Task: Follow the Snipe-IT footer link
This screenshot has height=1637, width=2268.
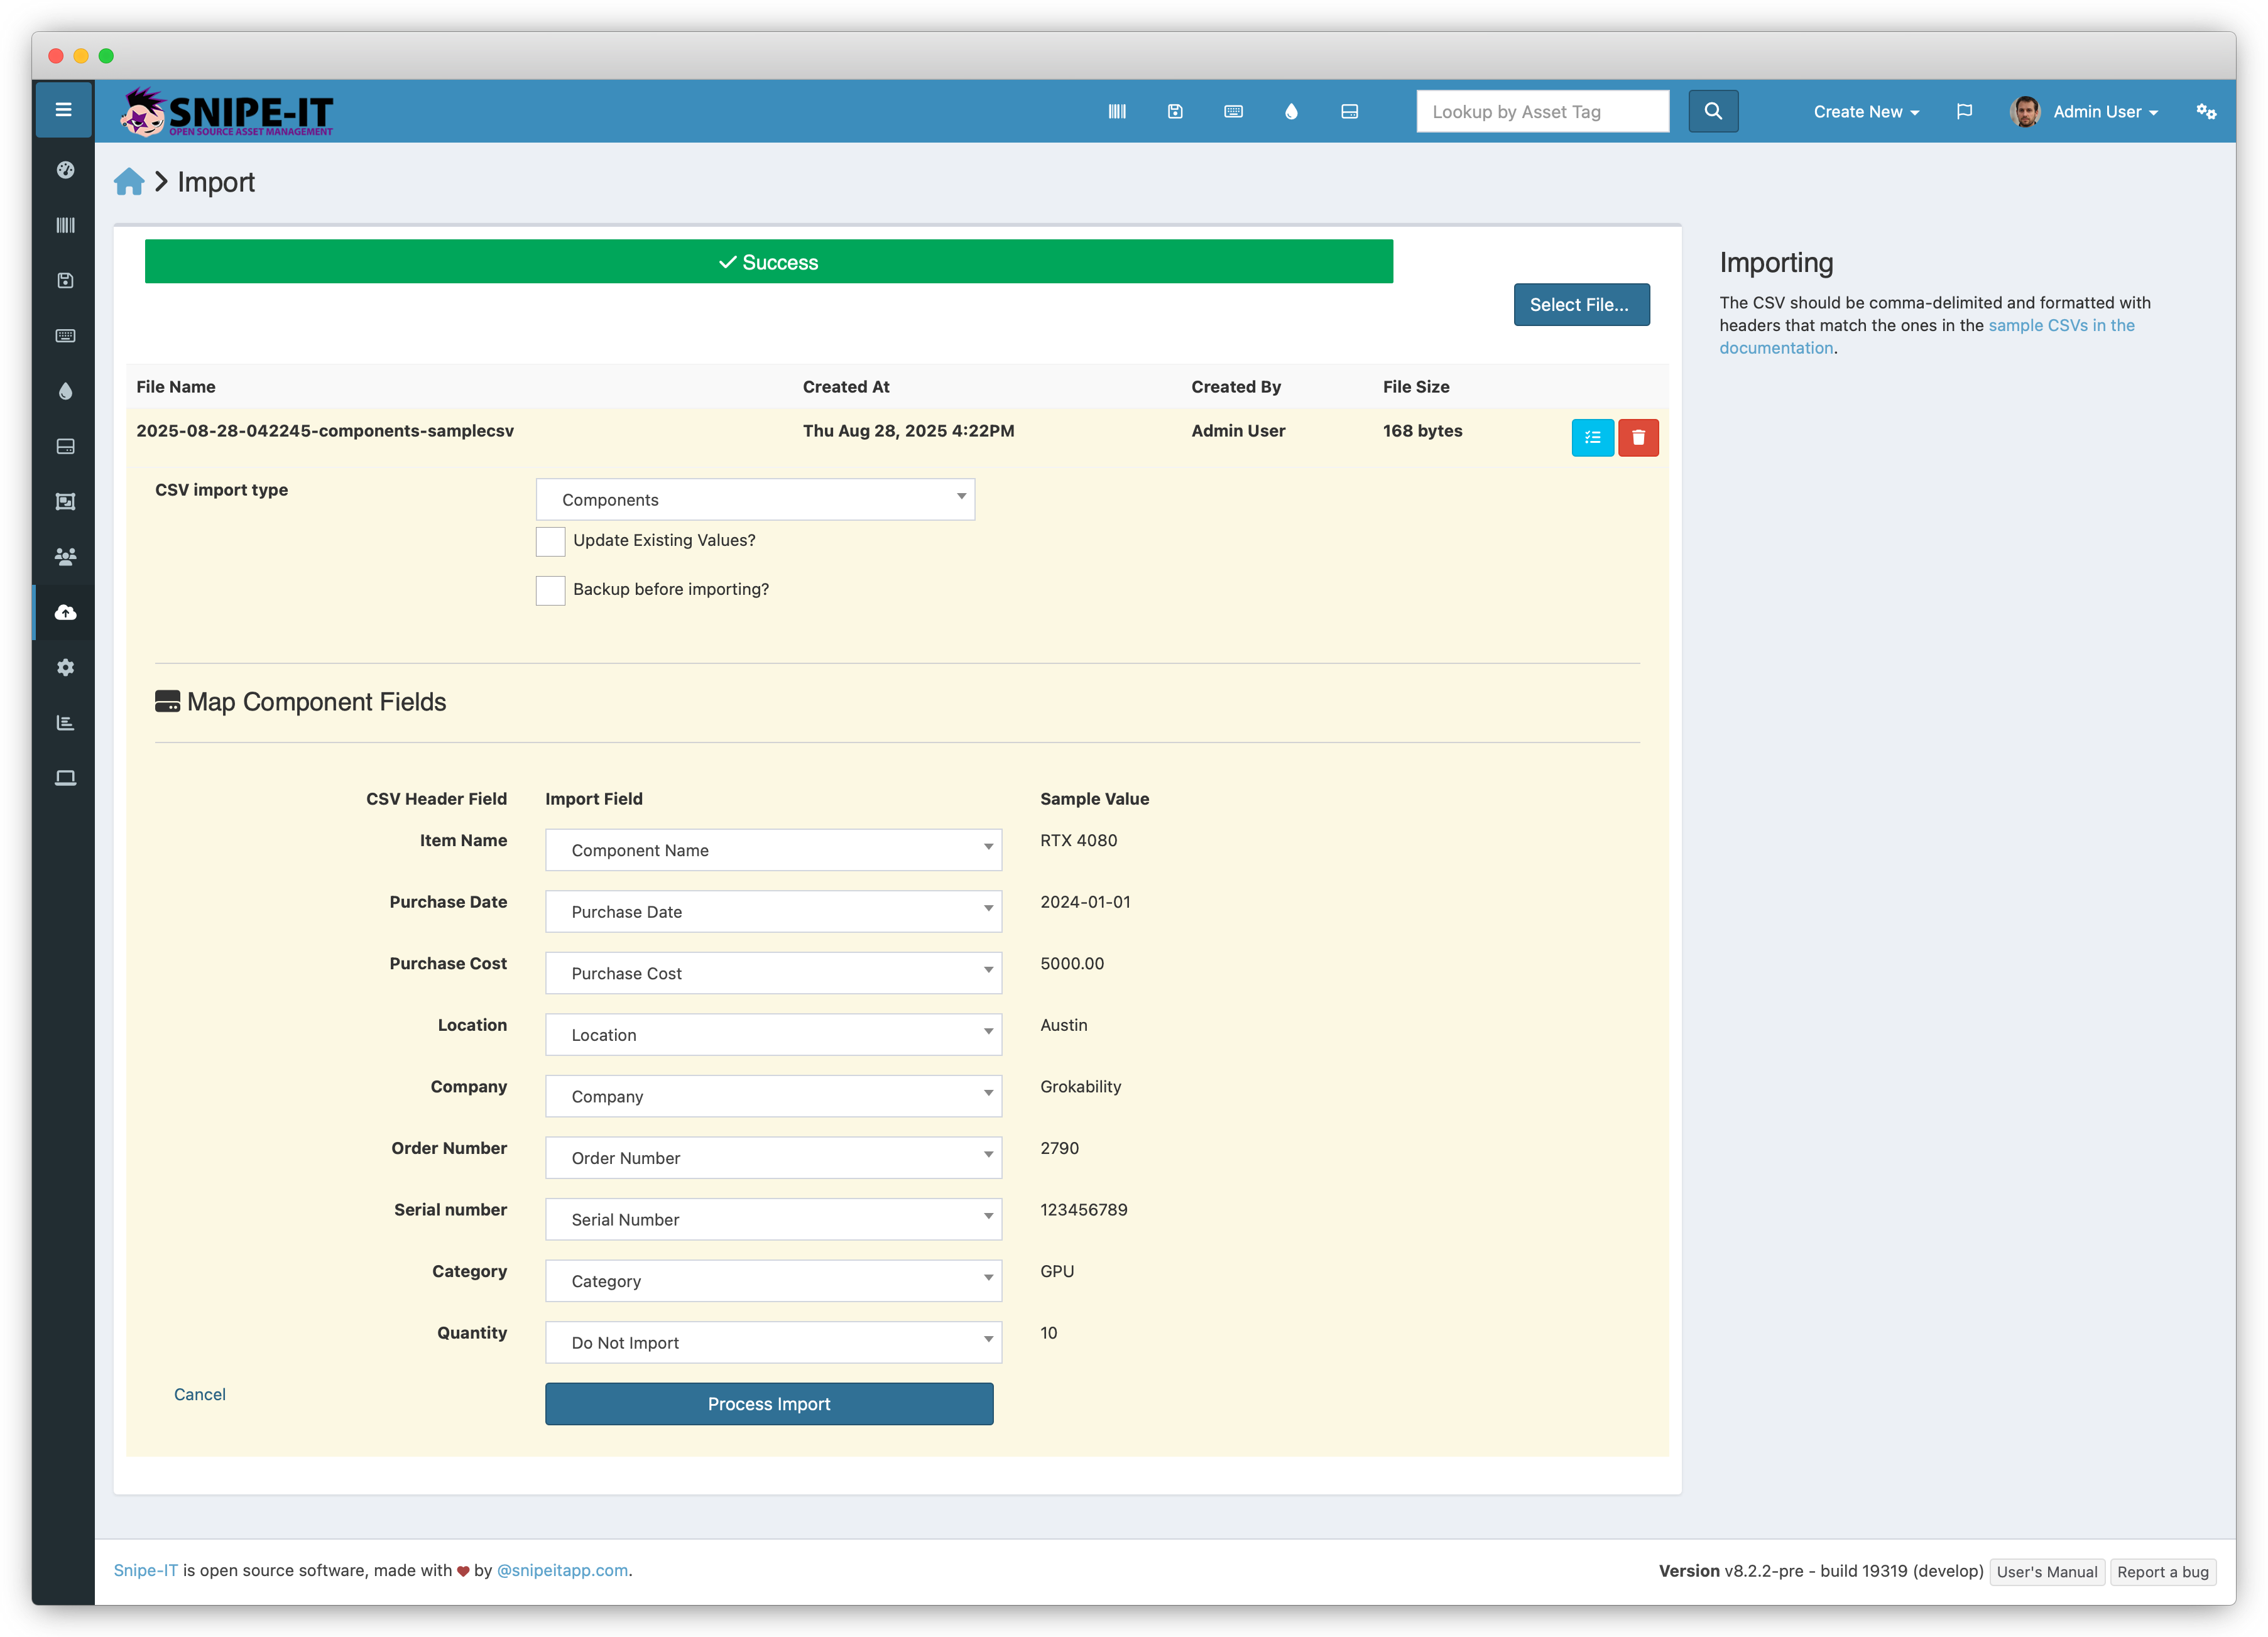Action: click(145, 1570)
